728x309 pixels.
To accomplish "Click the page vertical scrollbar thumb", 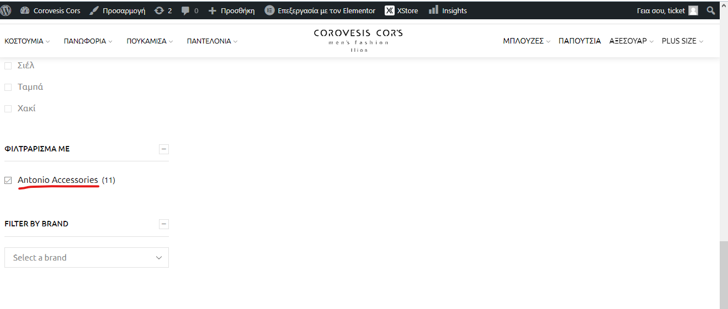I will click(724, 275).
